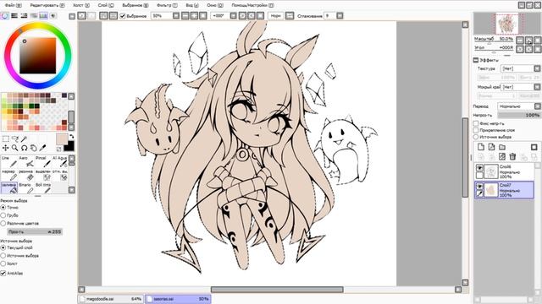Choose the заливка bucket fill tool
Viewport: 542px width, 304px height.
pyautogui.click(x=8, y=187)
